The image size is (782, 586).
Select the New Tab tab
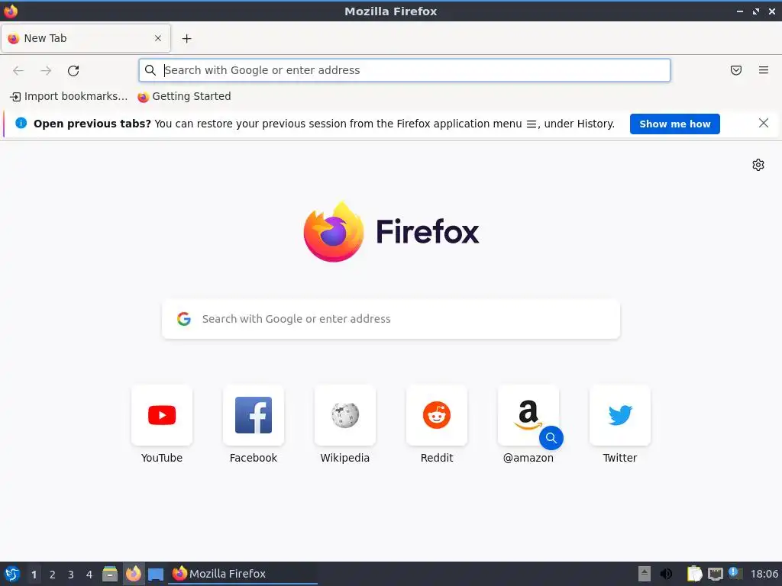(86, 38)
